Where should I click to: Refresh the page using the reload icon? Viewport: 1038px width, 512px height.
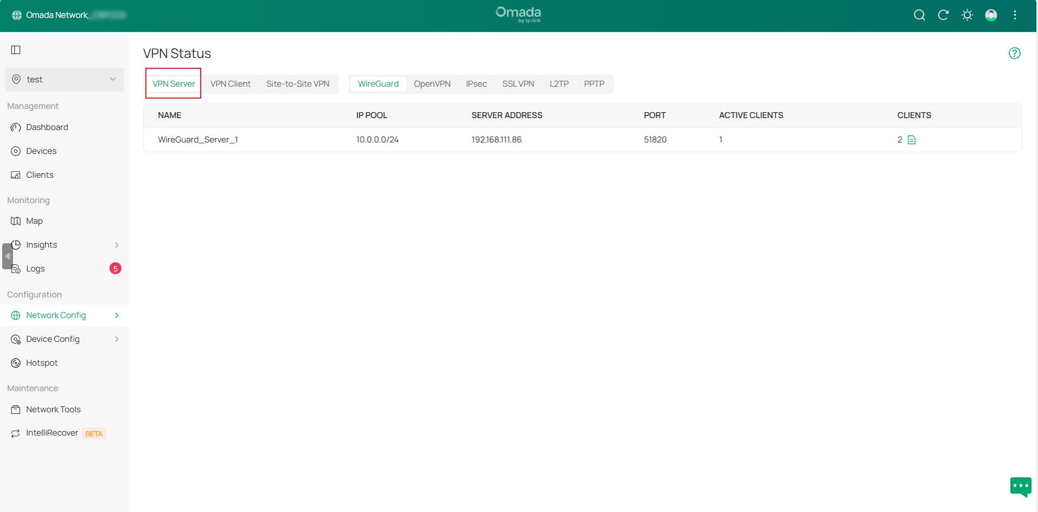pos(944,15)
